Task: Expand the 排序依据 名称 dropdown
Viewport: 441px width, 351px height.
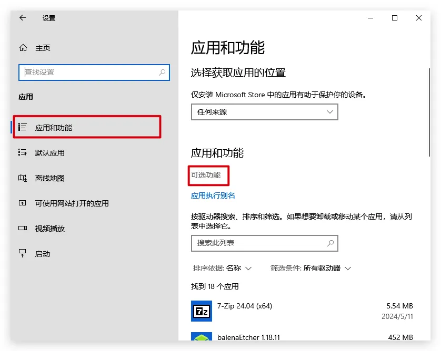Action: (223, 268)
